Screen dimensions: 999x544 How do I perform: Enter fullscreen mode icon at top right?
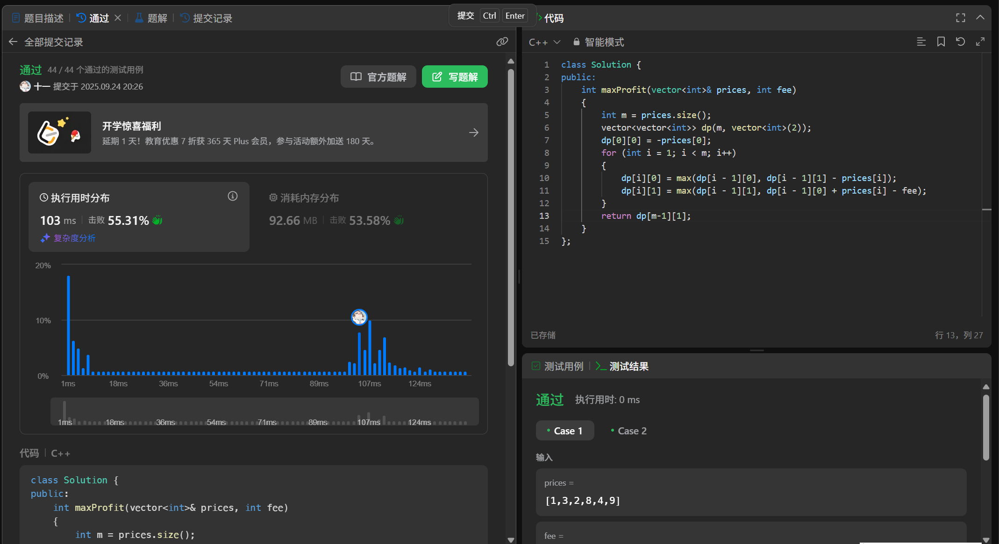pyautogui.click(x=960, y=18)
